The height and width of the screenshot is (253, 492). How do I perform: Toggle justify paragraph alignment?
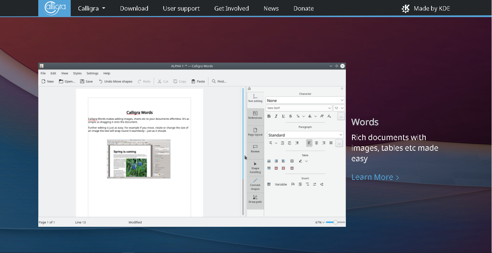(331, 143)
